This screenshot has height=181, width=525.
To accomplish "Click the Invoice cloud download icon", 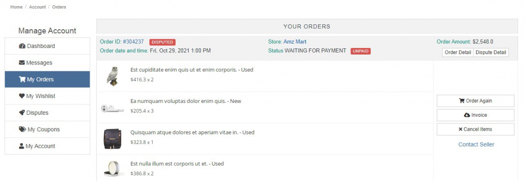I will click(467, 115).
